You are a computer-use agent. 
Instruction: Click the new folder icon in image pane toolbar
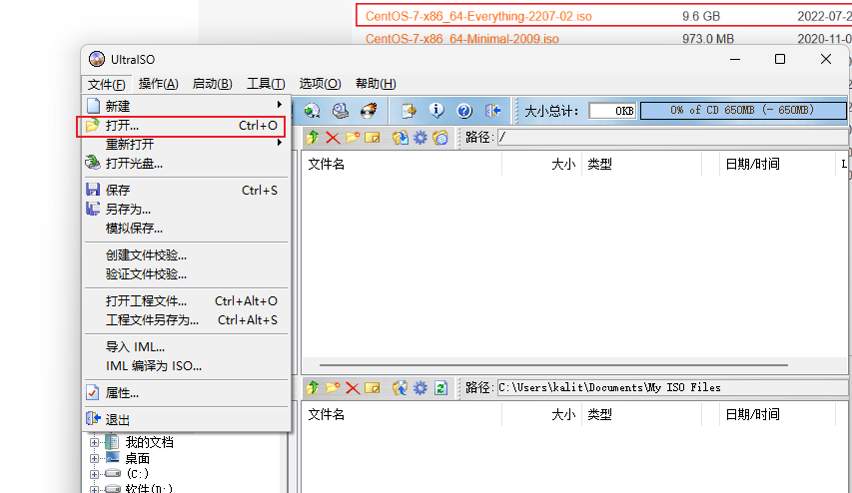353,138
